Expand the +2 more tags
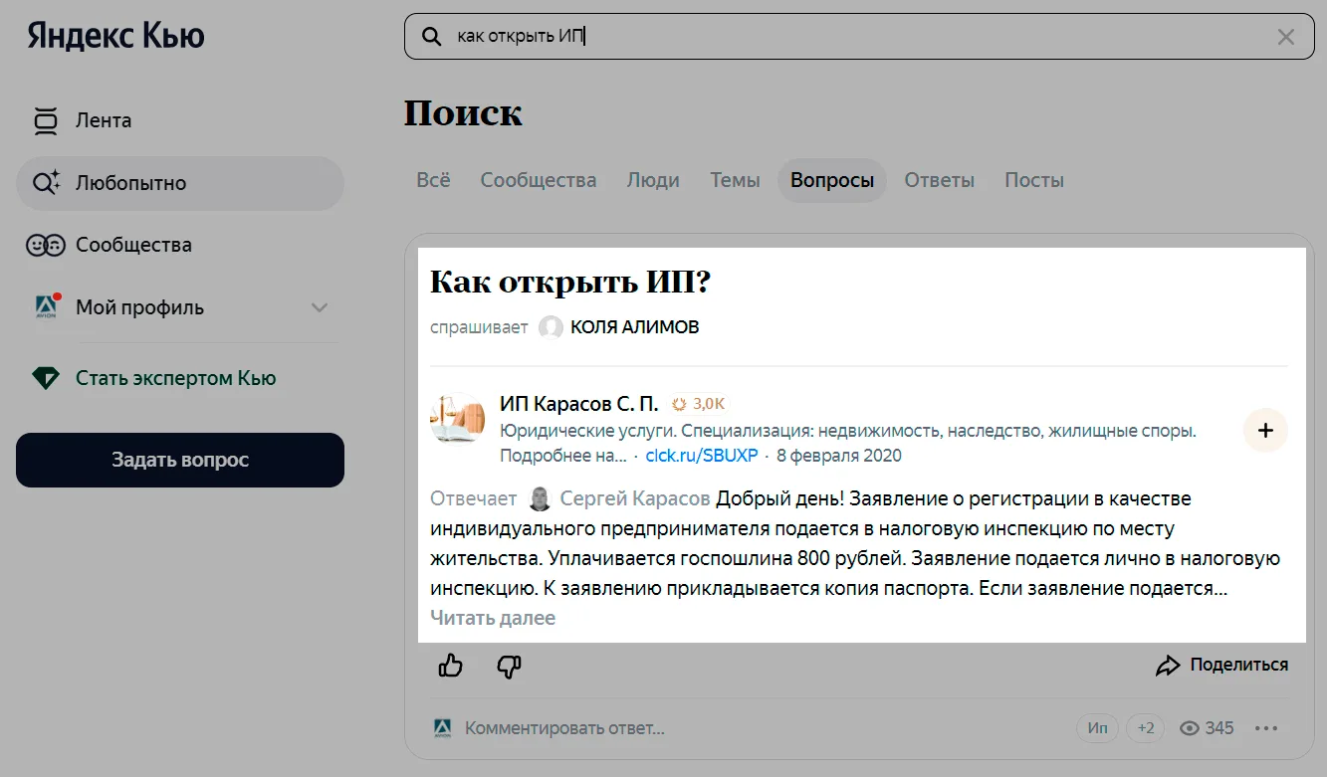The image size is (1327, 777). pyautogui.click(x=1146, y=728)
